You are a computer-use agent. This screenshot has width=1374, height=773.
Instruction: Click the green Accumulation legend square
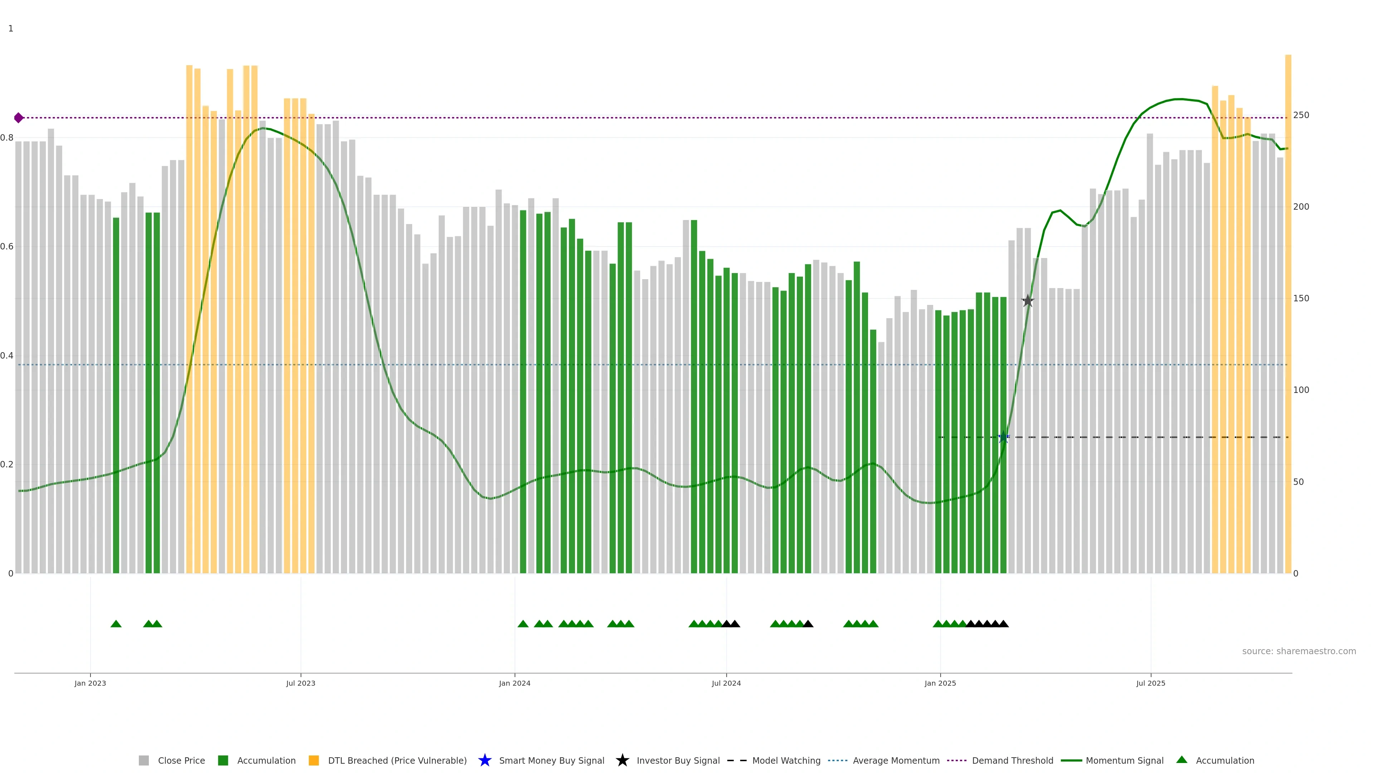click(x=223, y=761)
